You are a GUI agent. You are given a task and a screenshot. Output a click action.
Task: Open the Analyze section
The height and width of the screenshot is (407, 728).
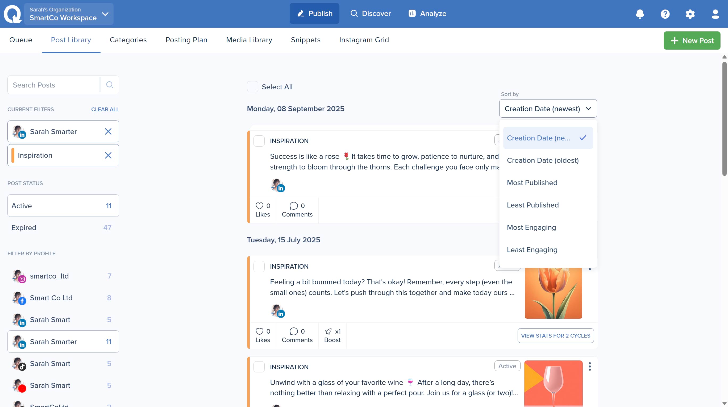click(x=427, y=14)
